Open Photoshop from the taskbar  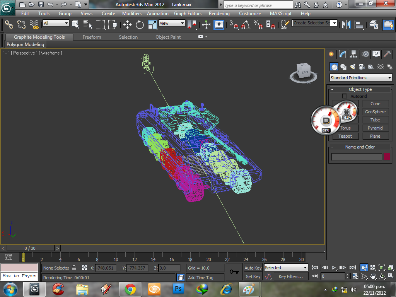[178, 289]
